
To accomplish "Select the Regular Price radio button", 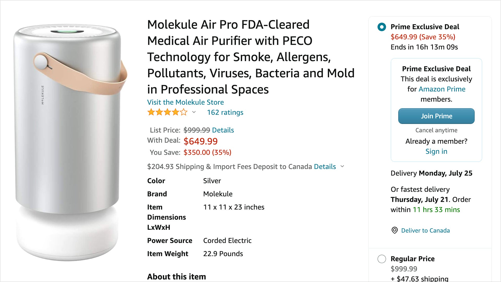I will (x=382, y=259).
